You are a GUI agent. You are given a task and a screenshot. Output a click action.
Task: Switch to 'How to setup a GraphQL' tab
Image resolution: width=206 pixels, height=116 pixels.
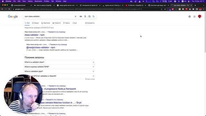pyautogui.click(x=44, y=5)
